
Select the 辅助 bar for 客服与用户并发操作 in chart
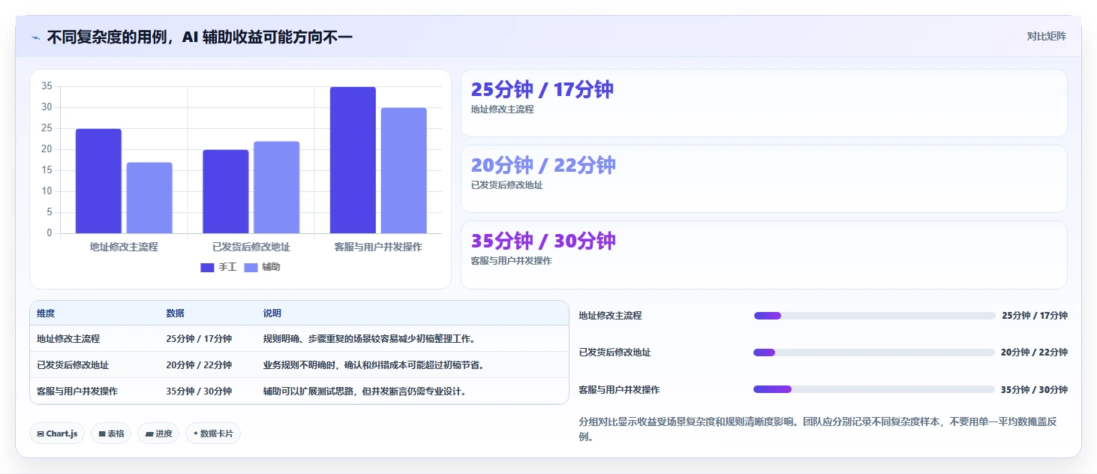pyautogui.click(x=404, y=170)
